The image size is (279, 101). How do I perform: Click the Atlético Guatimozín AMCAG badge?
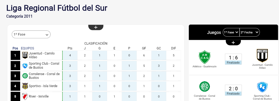tap(204, 57)
